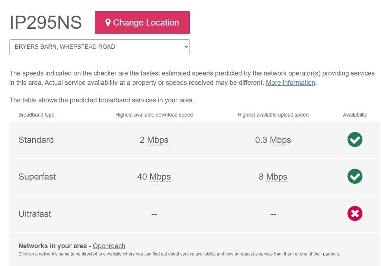381x266 pixels.
Task: Click the green checkmark for Standard availability
Action: (x=355, y=140)
